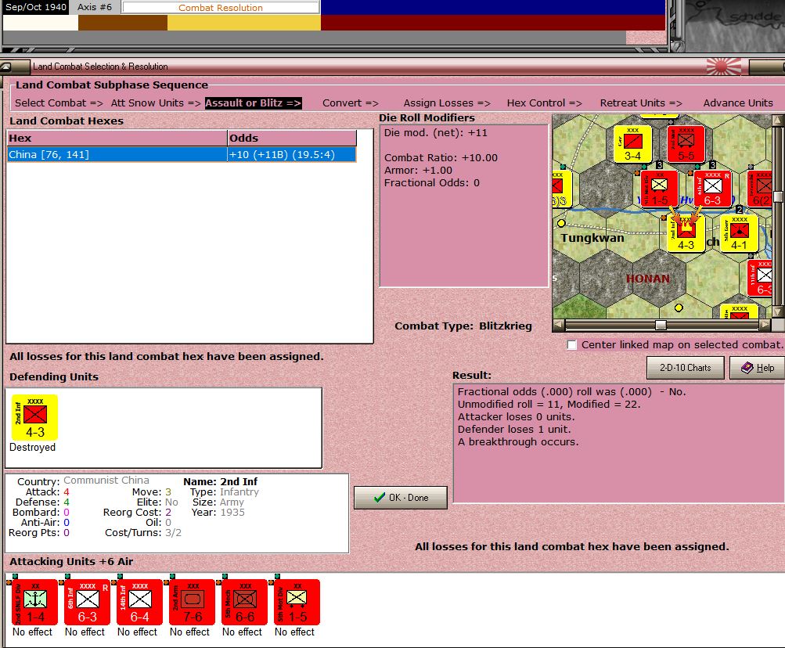Click the Select Combat subphase step
The height and width of the screenshot is (648, 785).
(59, 103)
